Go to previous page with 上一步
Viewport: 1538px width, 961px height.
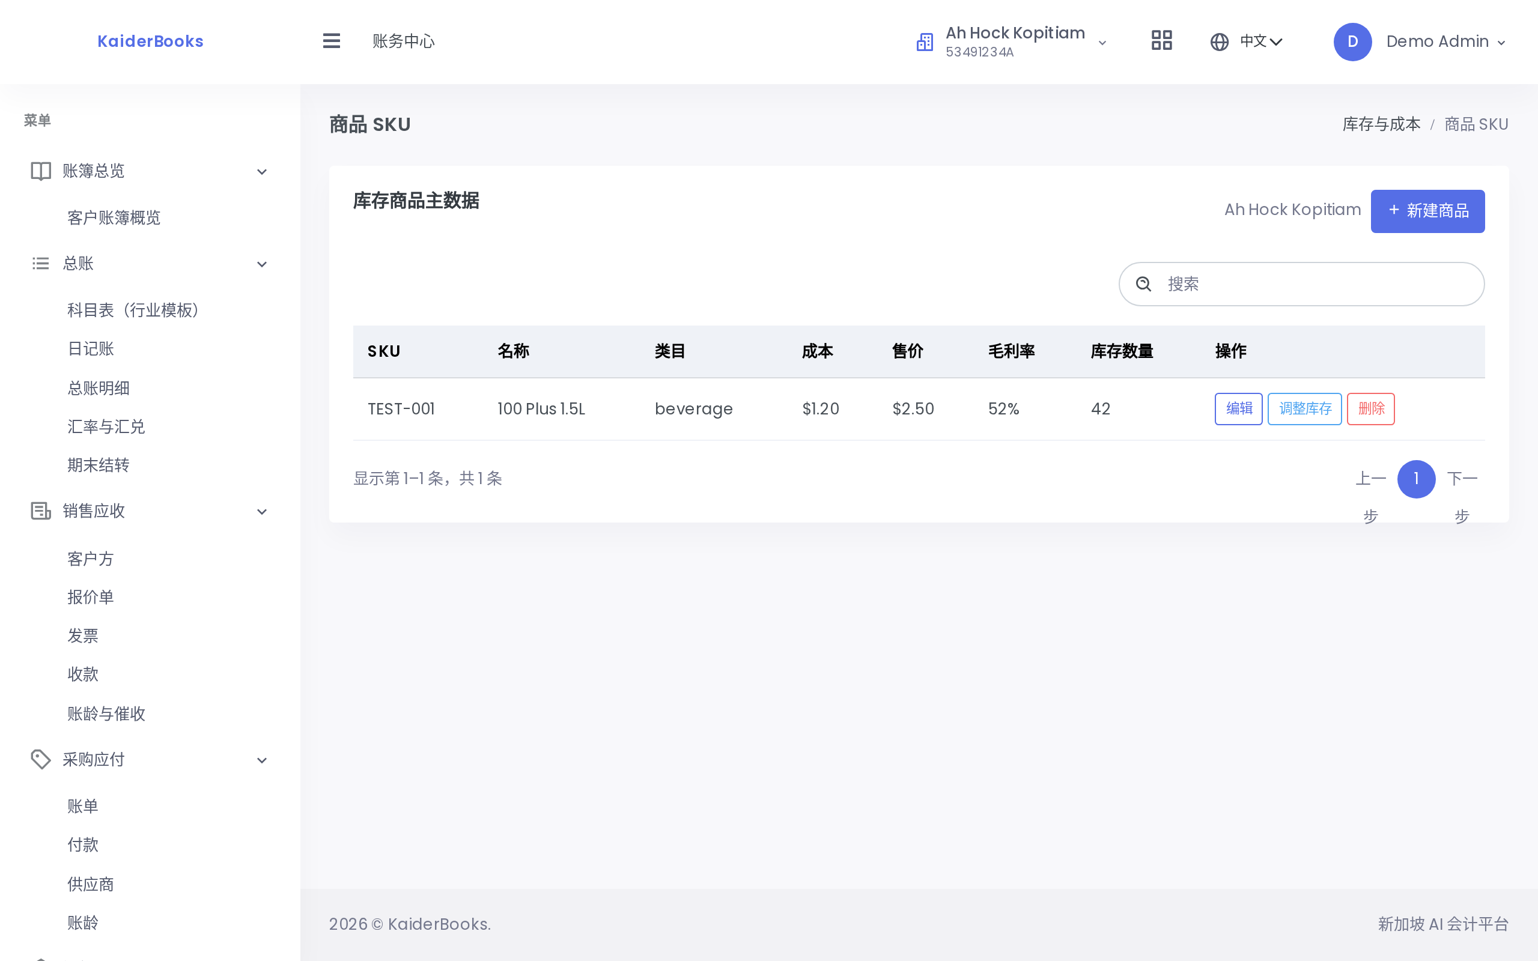[x=1371, y=497]
